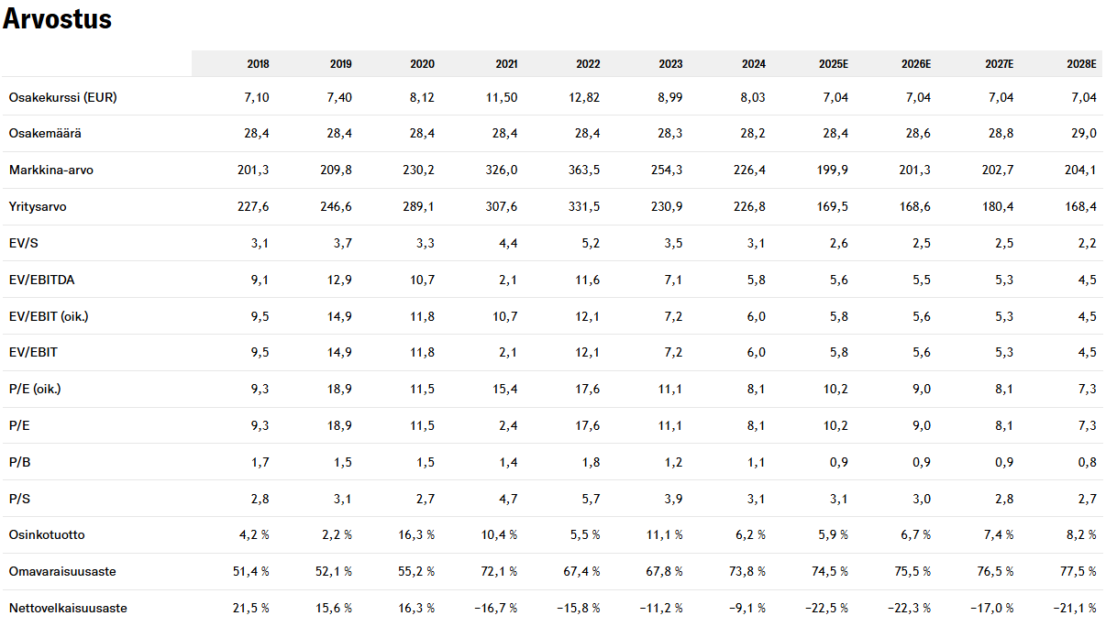Select the 2028E column header
This screenshot has height=627, width=1117.
coord(1081,64)
